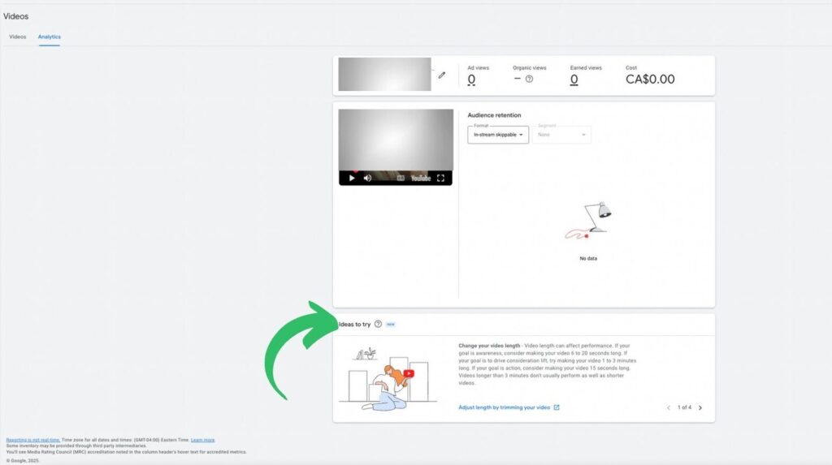The height and width of the screenshot is (465, 832).
Task: Click the Ad views metric value
Action: point(471,80)
